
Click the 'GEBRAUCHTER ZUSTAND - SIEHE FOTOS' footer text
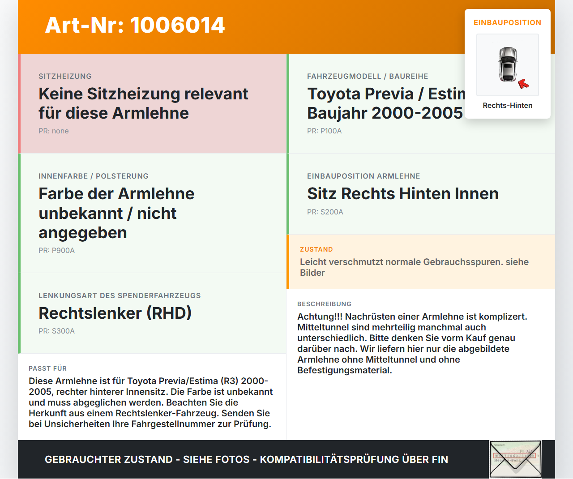pos(246,459)
